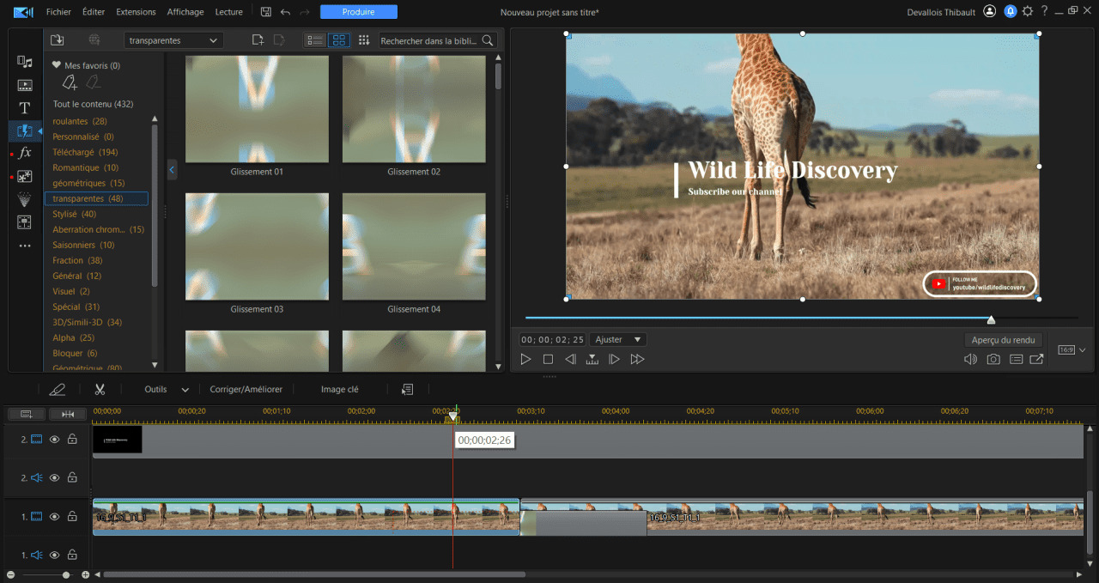Click the Stop button in preview
This screenshot has height=583, width=1099.
548,359
